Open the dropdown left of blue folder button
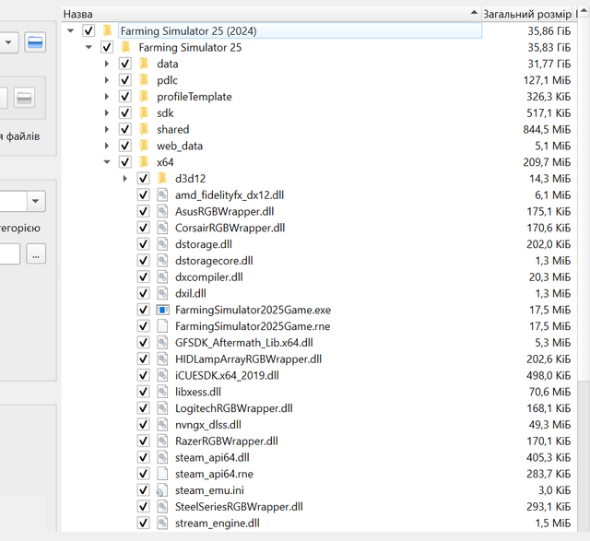Viewport: 590px width, 541px height. point(7,43)
